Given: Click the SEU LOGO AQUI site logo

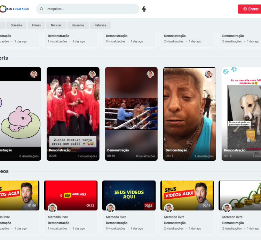Looking at the screenshot, I should (15, 9).
